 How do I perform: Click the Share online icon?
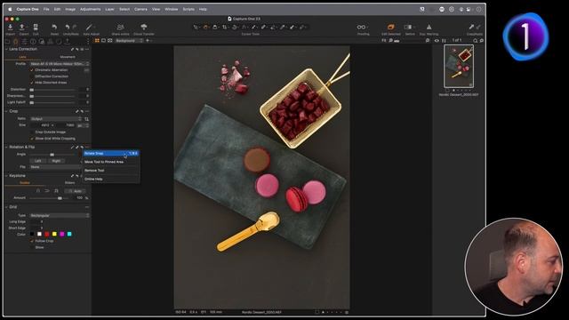coord(120,28)
